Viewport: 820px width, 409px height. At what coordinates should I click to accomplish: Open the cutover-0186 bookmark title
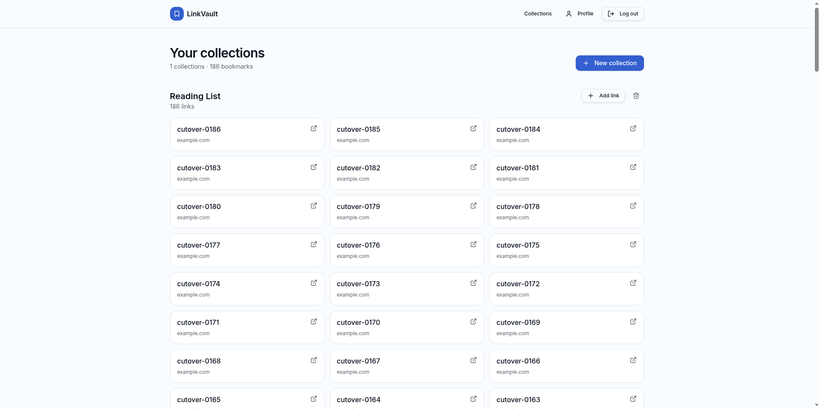(x=199, y=129)
